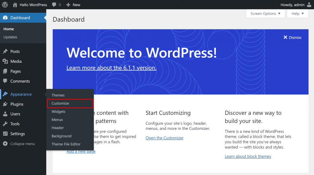This screenshot has width=314, height=175.
Task: Open the comments bubble icon in admin bar
Action: [x=54, y=5]
